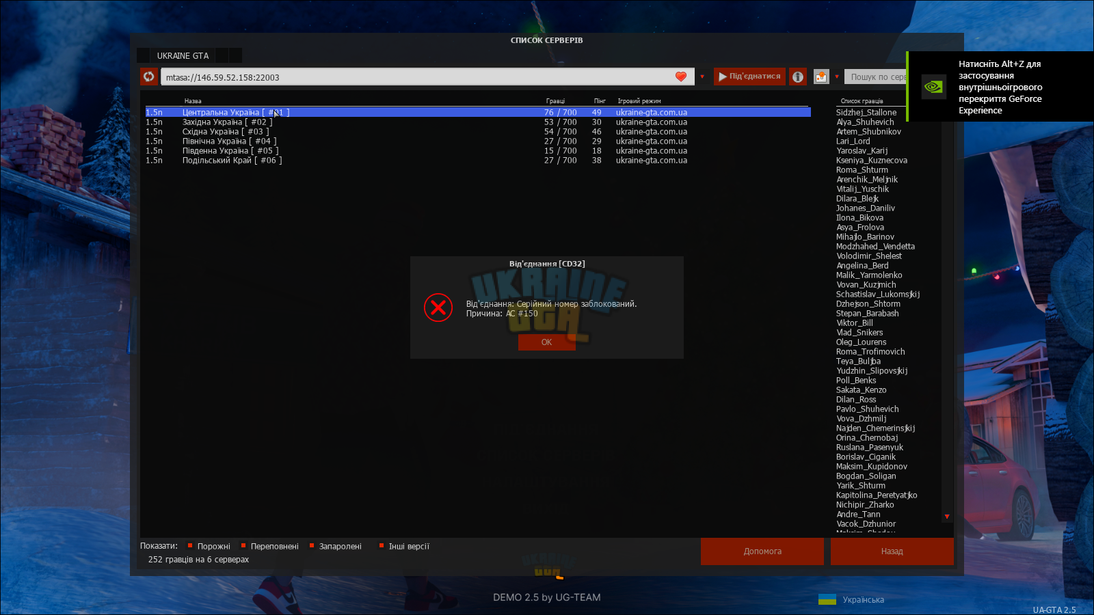Click player count '15 / 700'
The image size is (1094, 615).
[x=560, y=151]
